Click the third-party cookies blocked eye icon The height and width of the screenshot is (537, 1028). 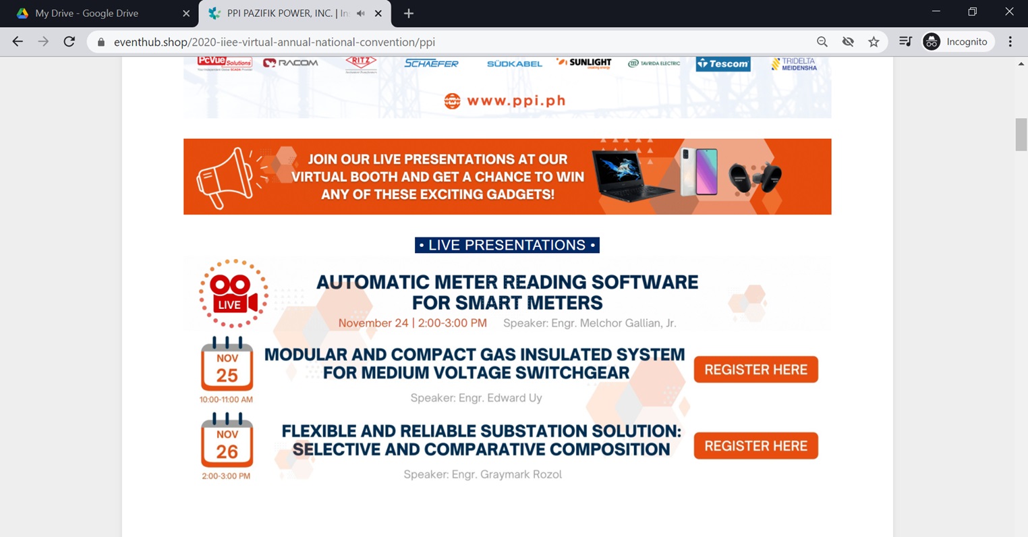pyautogui.click(x=848, y=42)
